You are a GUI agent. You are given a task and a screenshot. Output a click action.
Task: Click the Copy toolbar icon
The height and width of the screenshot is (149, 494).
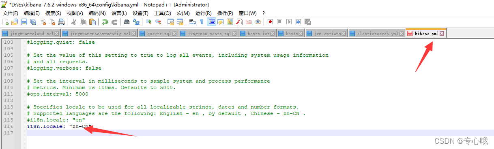pyautogui.click(x=83, y=22)
